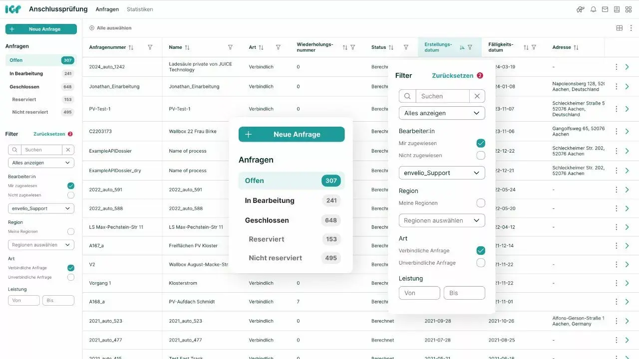
Task: Click Zurücksetzen in the enlarged Filter panel
Action: (452, 76)
